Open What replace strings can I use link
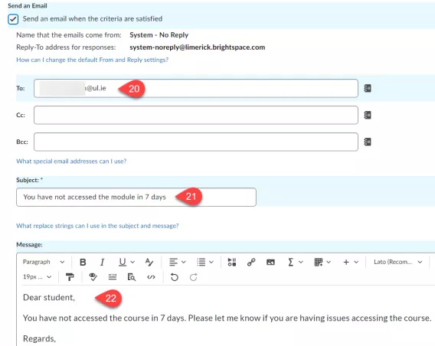The width and height of the screenshot is (435, 346). pos(97,226)
